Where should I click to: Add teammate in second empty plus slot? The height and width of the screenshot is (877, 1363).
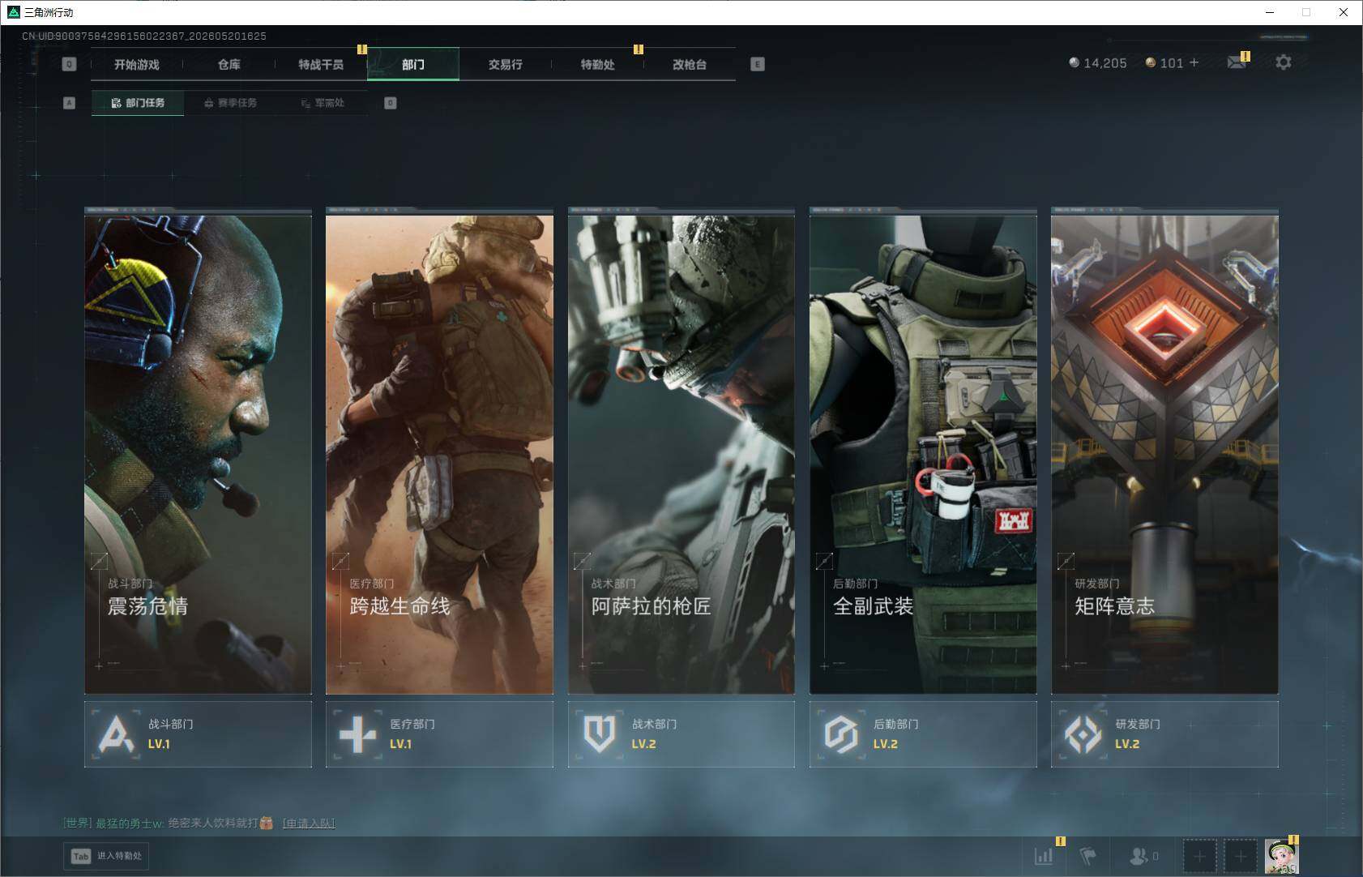(1240, 856)
